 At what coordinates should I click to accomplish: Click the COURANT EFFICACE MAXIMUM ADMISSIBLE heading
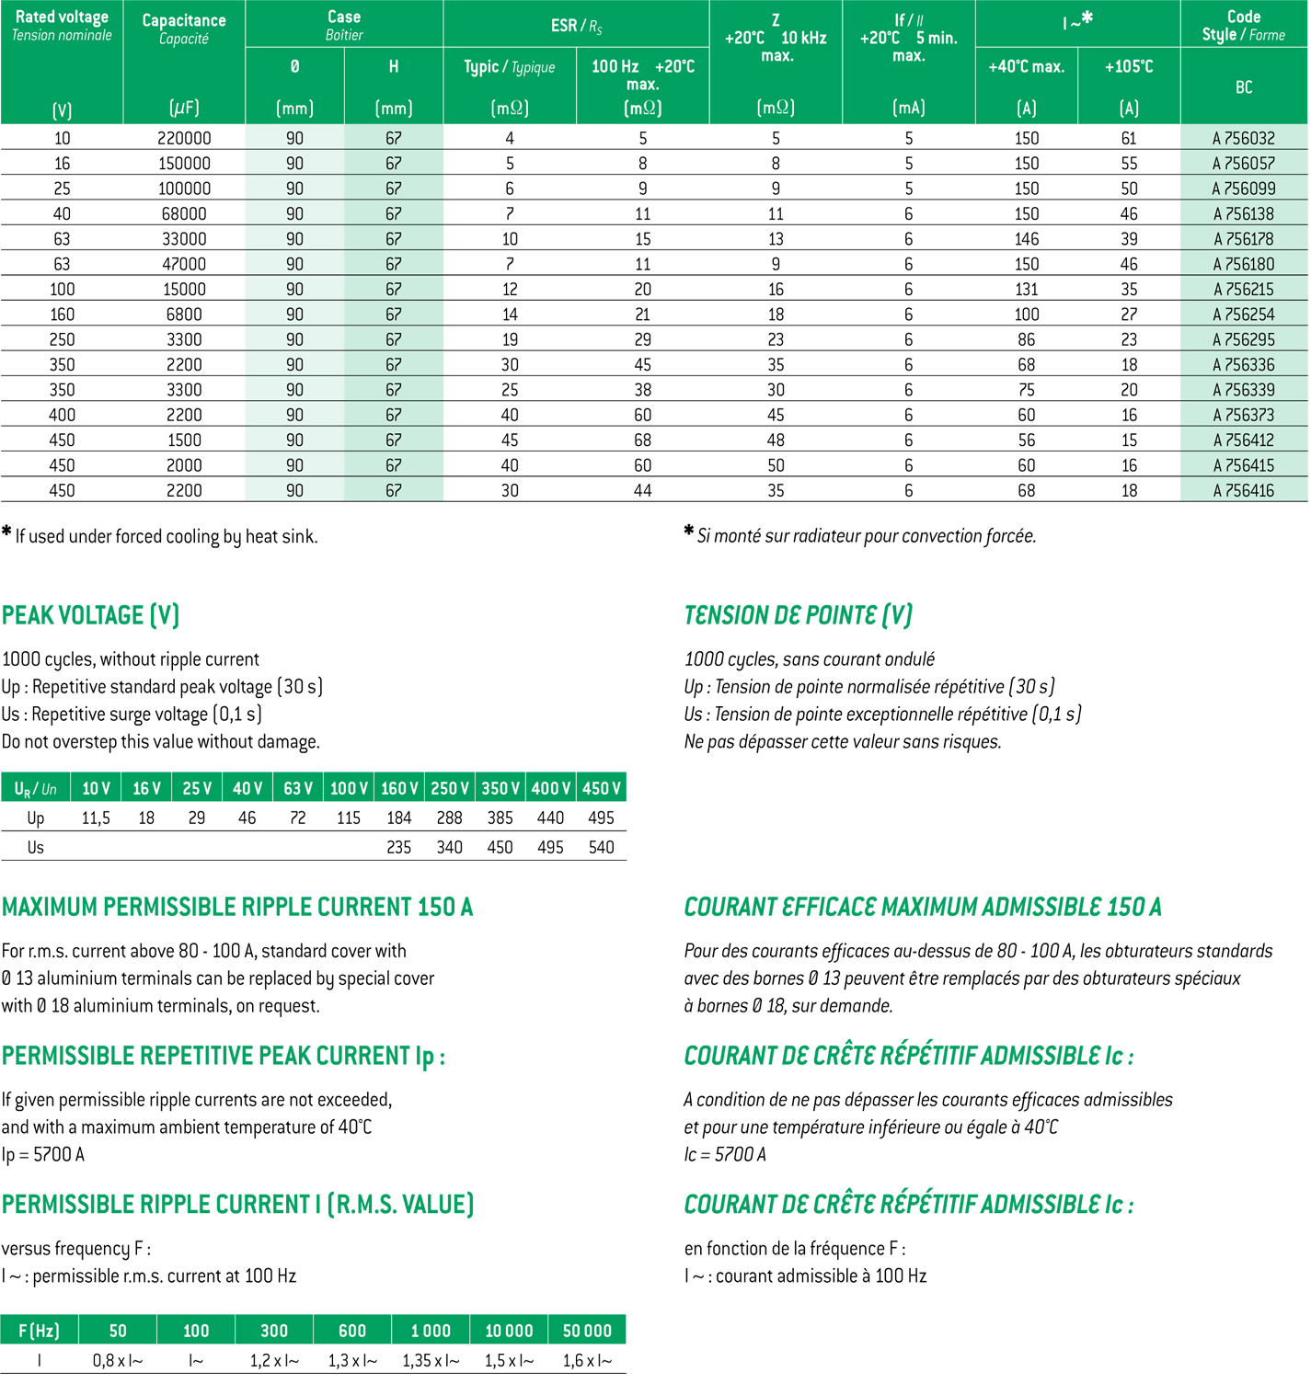point(923,908)
